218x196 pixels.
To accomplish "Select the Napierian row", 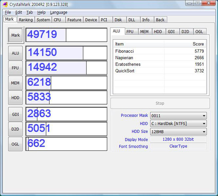I will tap(160, 58).
